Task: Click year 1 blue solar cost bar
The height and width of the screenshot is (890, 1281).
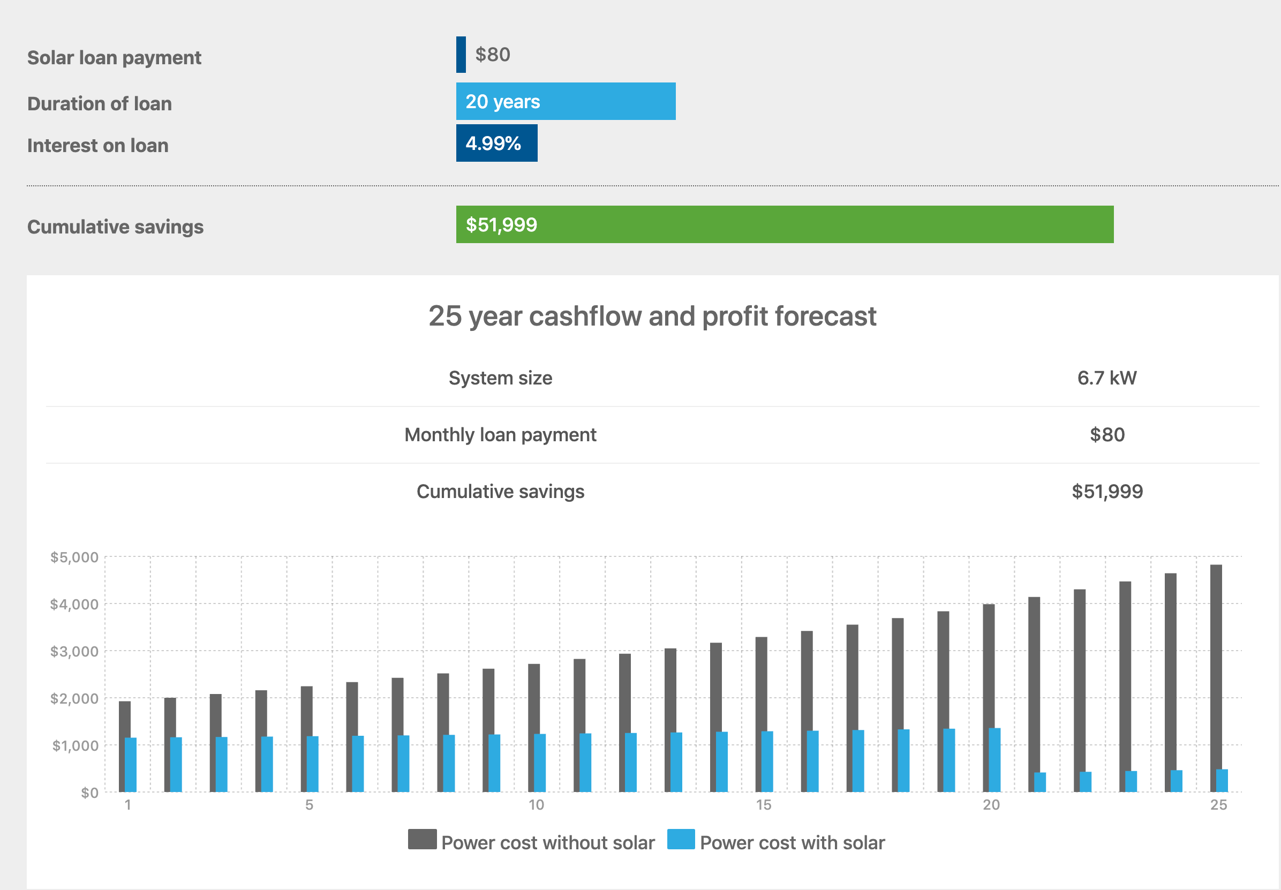Action: (131, 764)
